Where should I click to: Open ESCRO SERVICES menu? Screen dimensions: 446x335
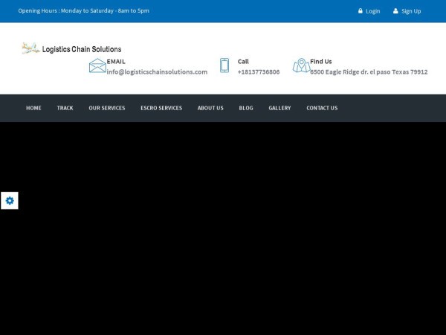(x=161, y=108)
